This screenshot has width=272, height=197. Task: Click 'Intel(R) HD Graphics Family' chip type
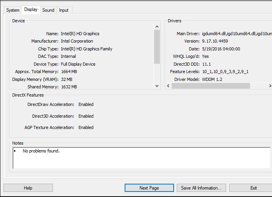(x=87, y=49)
